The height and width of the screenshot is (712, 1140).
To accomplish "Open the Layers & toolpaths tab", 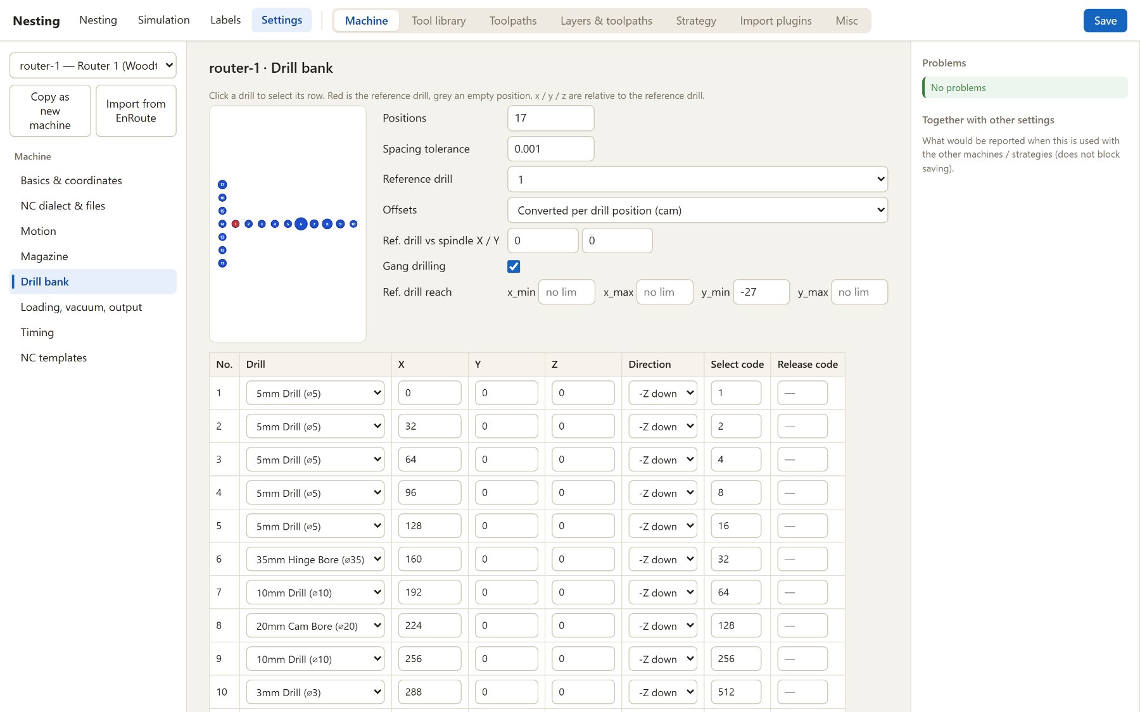I will point(606,21).
